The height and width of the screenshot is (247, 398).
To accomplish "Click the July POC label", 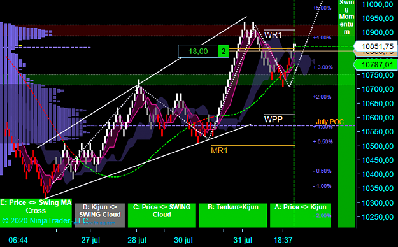I will 330,122.
